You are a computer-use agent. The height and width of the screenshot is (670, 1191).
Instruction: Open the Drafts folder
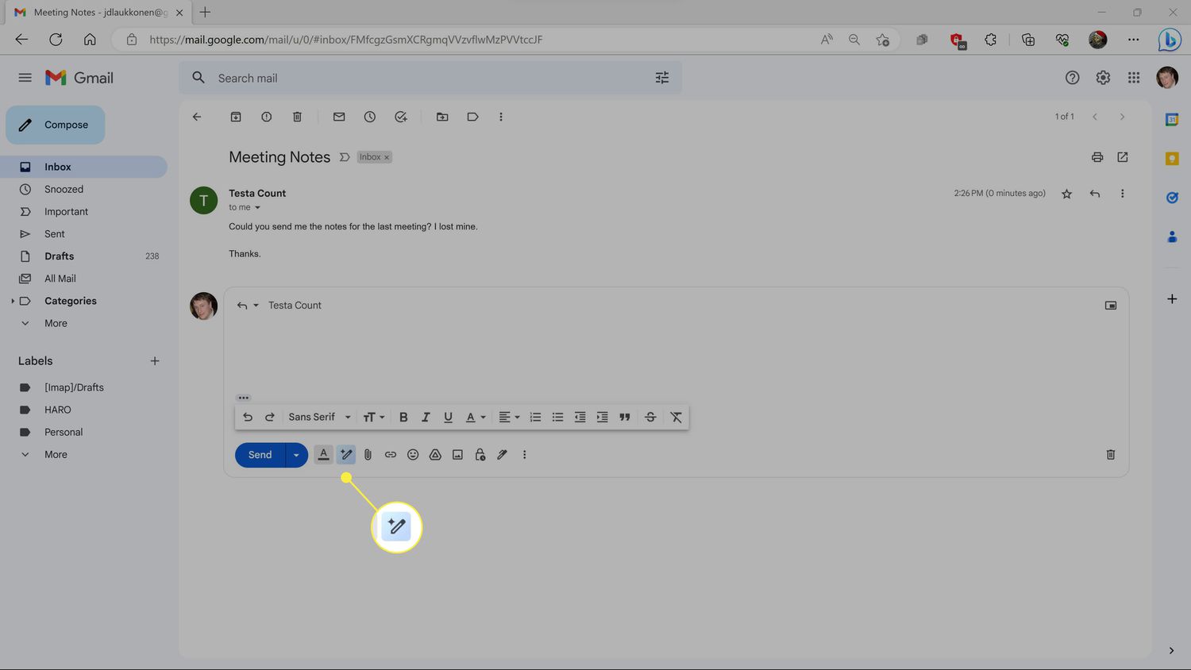[59, 256]
